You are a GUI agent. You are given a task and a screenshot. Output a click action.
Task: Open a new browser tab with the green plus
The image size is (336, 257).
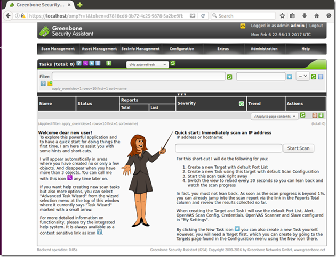[x=79, y=5]
